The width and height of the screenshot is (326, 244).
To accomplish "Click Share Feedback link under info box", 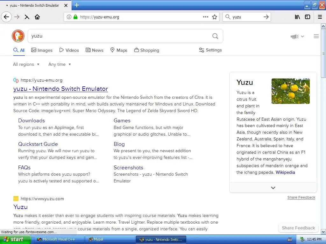I will point(301,197).
